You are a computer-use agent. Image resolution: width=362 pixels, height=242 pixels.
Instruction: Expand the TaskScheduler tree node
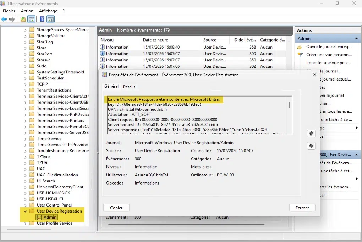26,78
